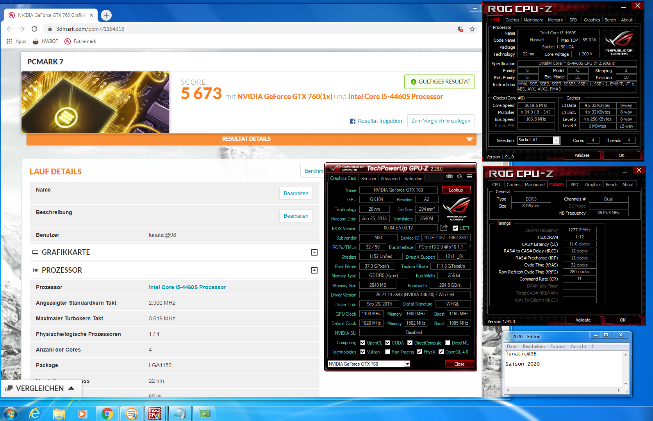
Task: Open SPD tab in lower CPU-Z window
Action: [x=574, y=185]
